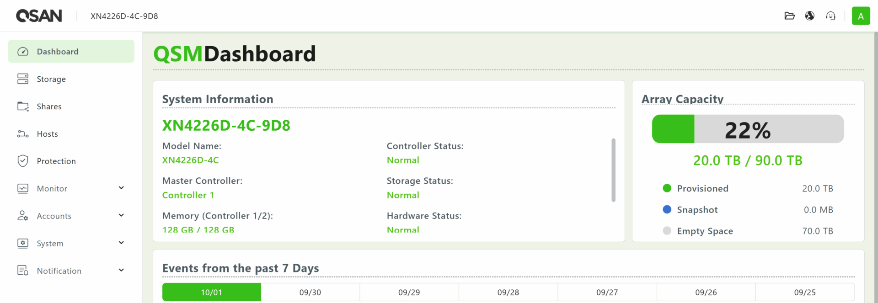The height and width of the screenshot is (303, 878).
Task: Click the globe language icon
Action: (810, 16)
